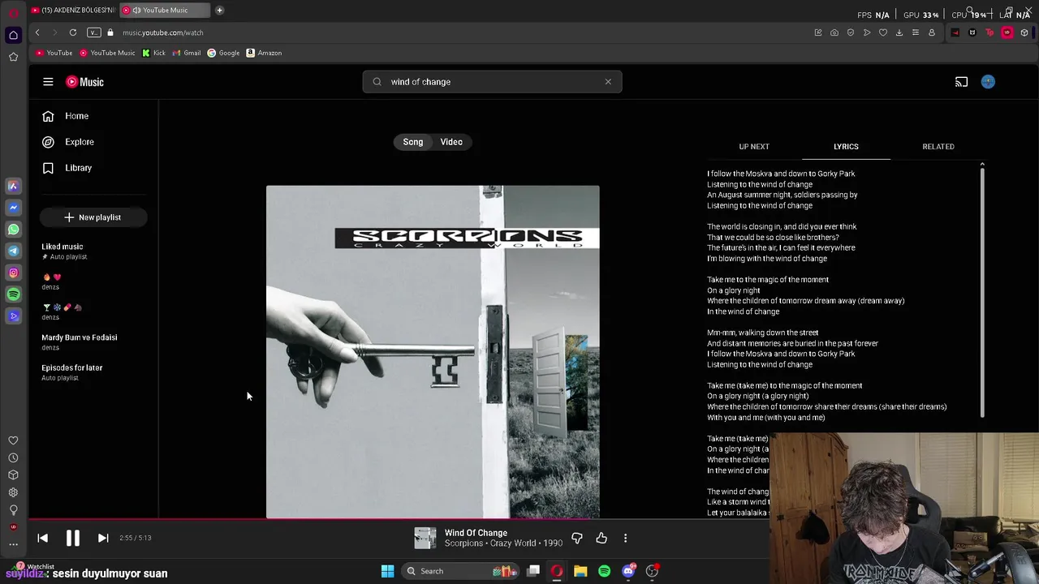1039x584 pixels.
Task: Open the heart icon in Opera sidebar
Action: click(13, 440)
